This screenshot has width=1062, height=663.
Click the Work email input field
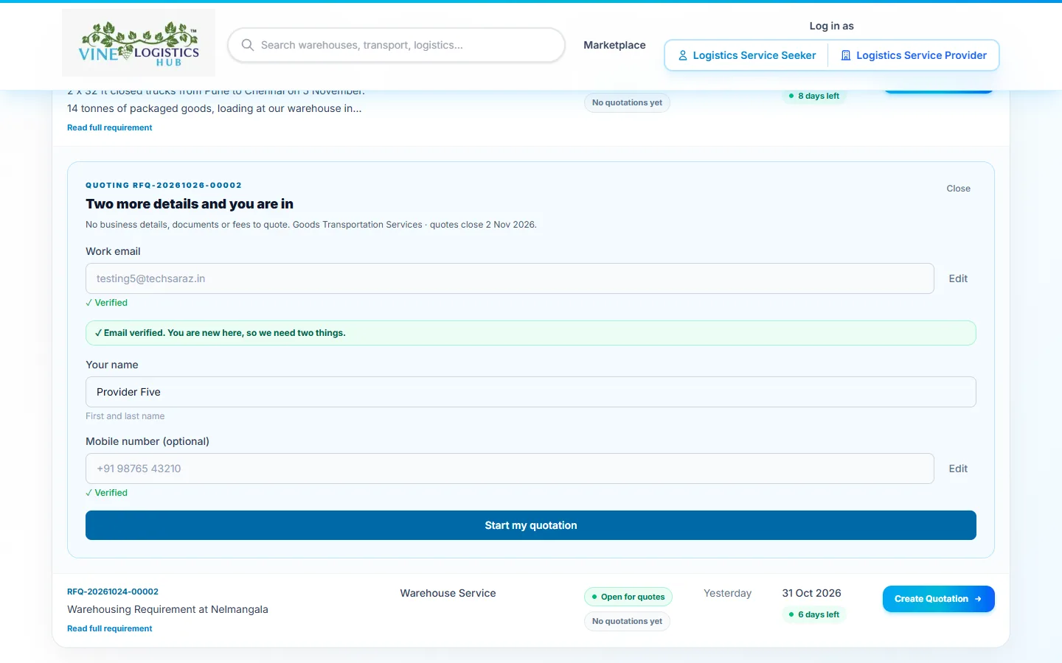(510, 278)
